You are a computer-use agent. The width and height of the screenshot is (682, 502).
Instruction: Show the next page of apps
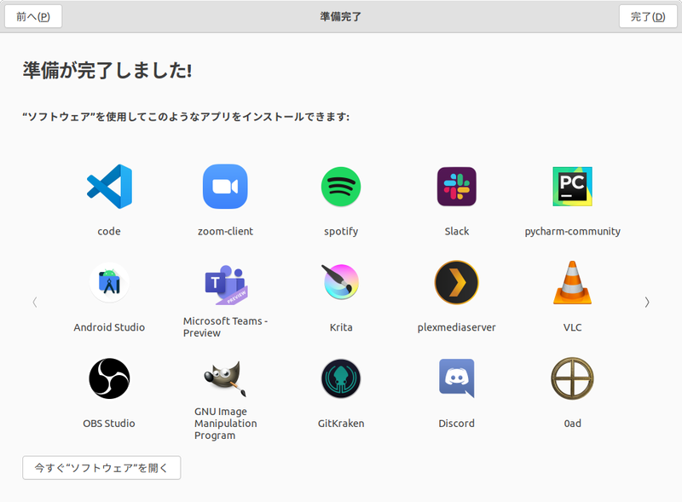[647, 303]
